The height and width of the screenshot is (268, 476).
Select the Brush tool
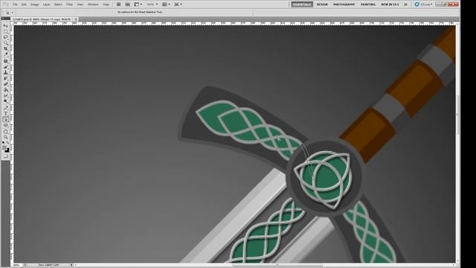(x=5, y=66)
